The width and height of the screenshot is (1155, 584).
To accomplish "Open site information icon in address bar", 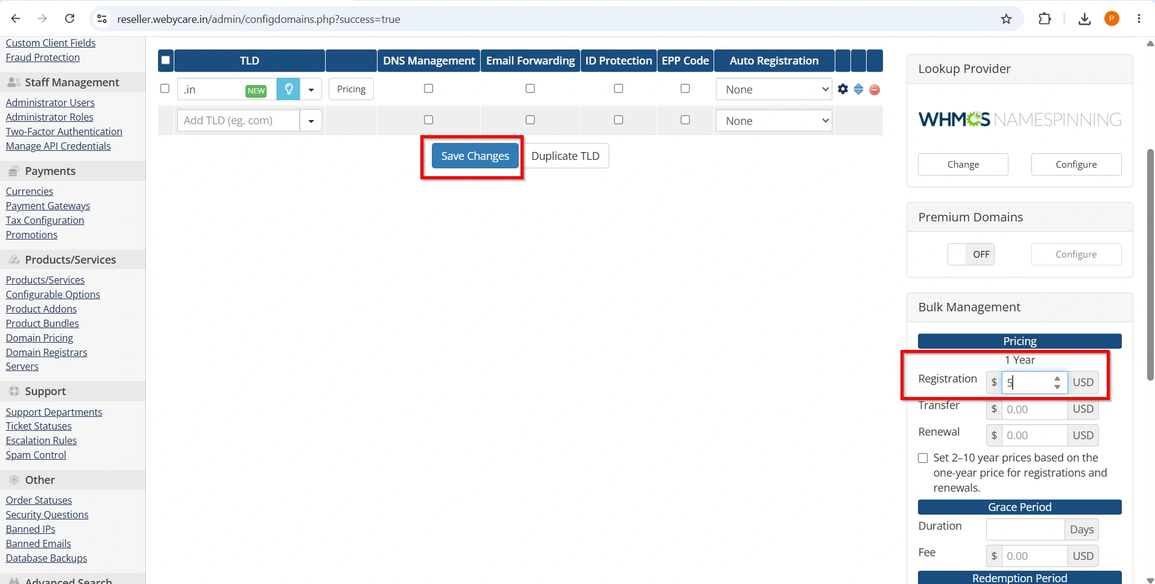I will click(103, 19).
